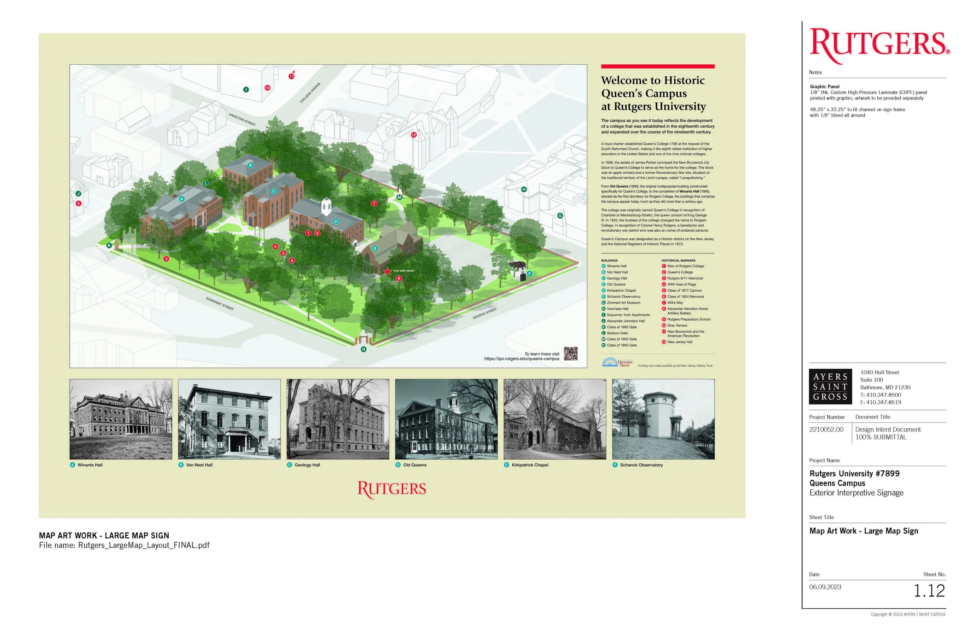This screenshot has width=974, height=630.
Task: Click the red bar above the welcome title
Action: pos(658,66)
